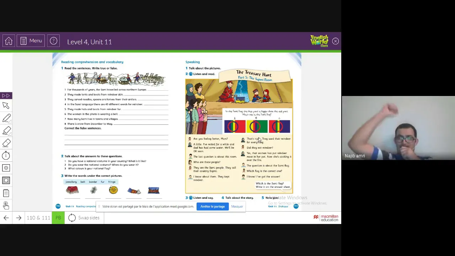
Task: Close the book with the X icon
Action: click(335, 41)
